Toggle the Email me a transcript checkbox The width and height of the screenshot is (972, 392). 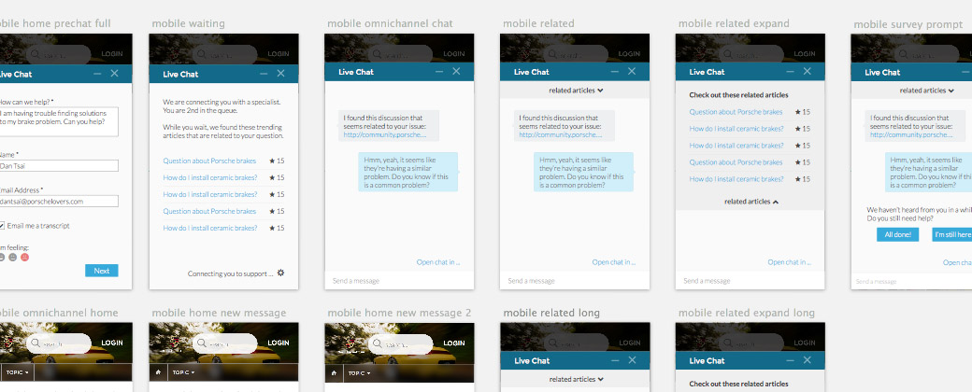(x=2, y=225)
